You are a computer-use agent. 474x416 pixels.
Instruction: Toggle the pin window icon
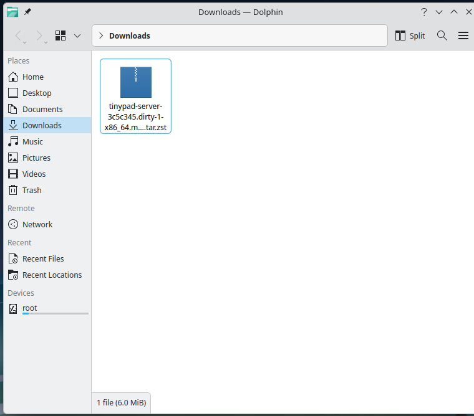[27, 12]
